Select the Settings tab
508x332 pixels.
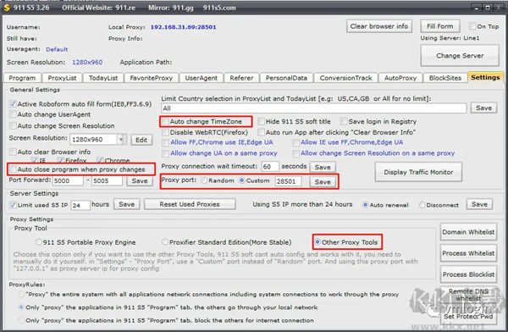[485, 77]
